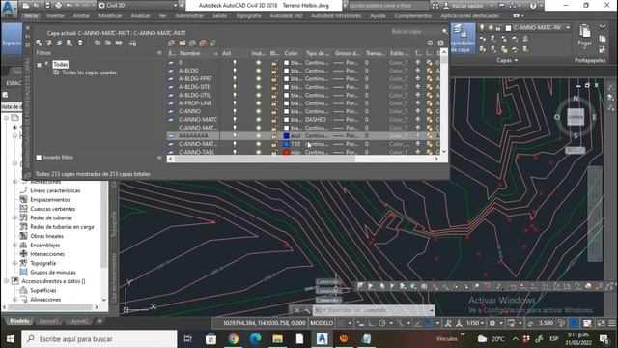Switch to the Layout1 tab

[x=48, y=321]
